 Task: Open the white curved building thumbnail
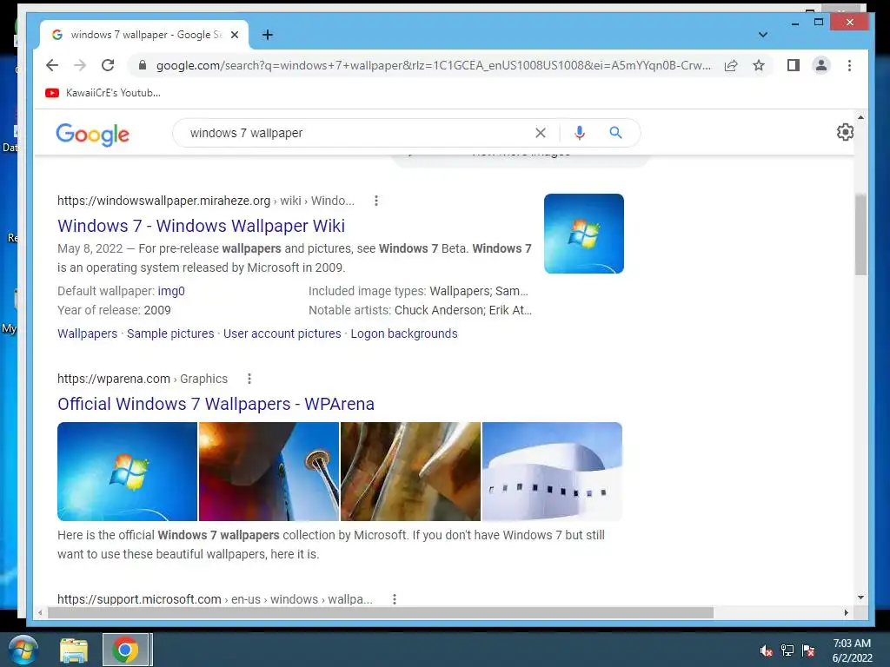pyautogui.click(x=552, y=472)
